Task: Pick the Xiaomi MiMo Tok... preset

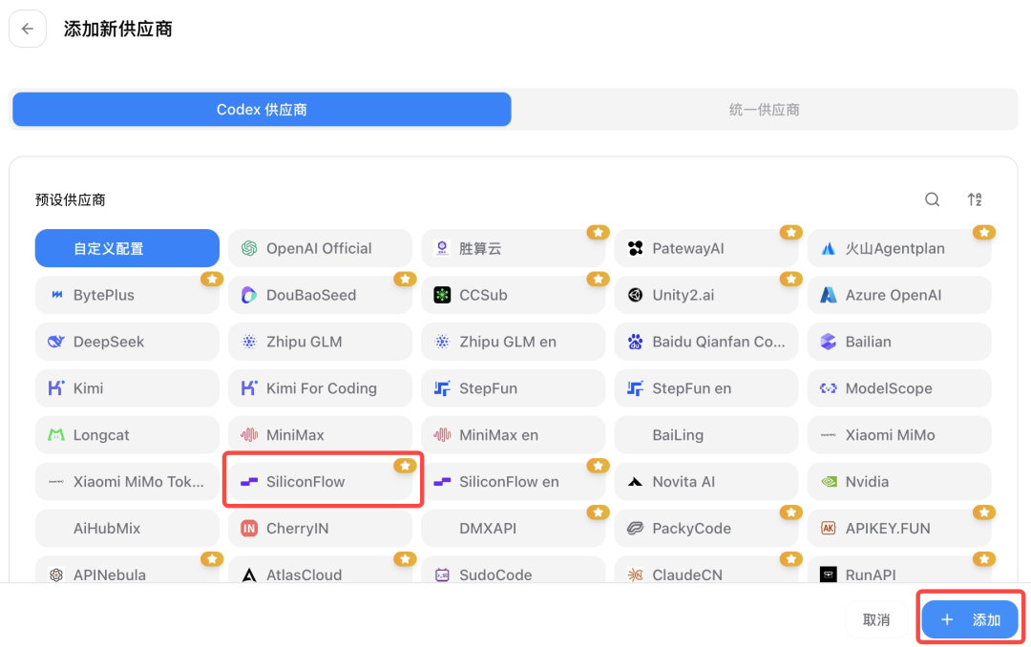Action: click(127, 482)
